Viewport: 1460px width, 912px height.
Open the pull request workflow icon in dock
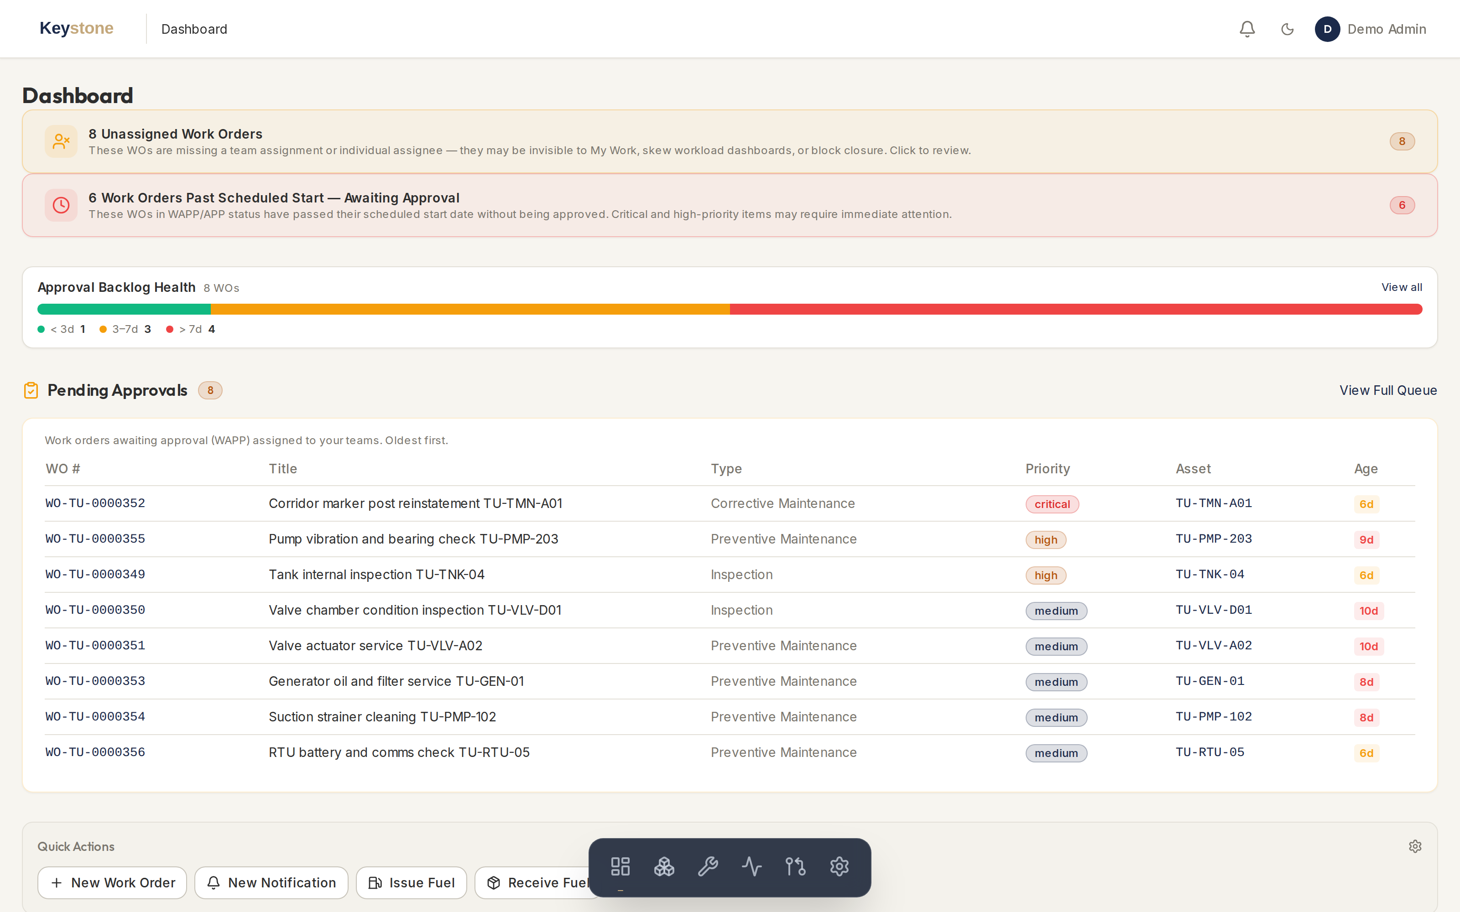(x=795, y=867)
